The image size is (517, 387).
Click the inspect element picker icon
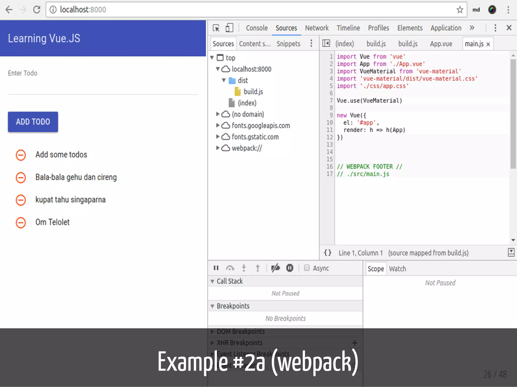point(216,28)
